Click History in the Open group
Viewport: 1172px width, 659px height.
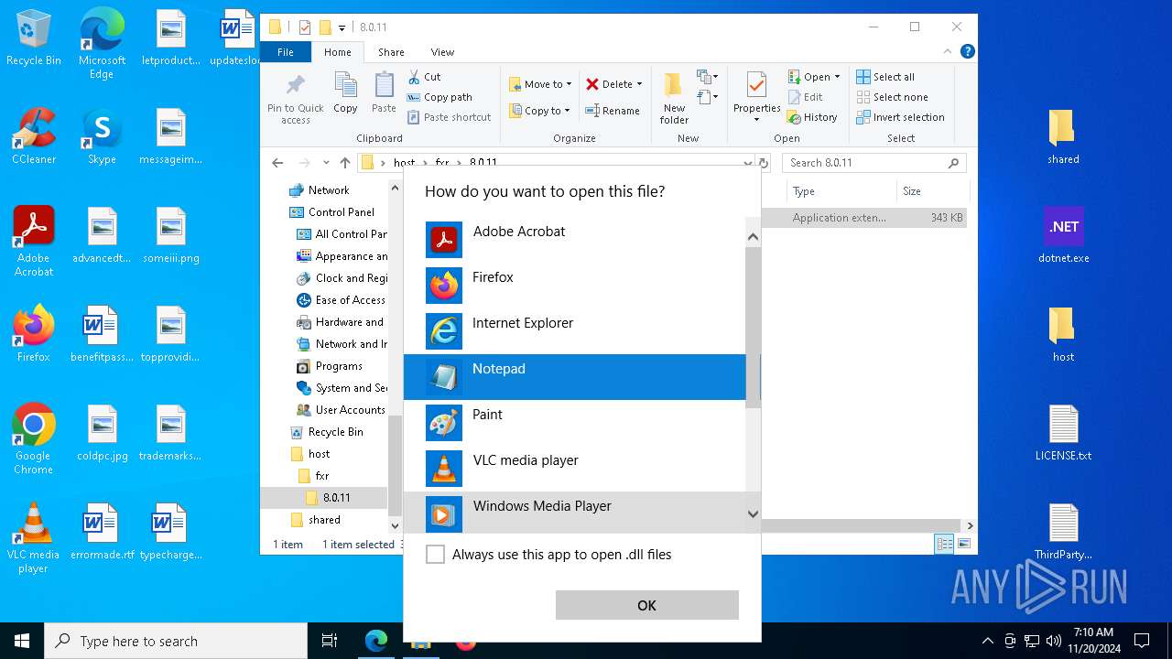(x=812, y=117)
